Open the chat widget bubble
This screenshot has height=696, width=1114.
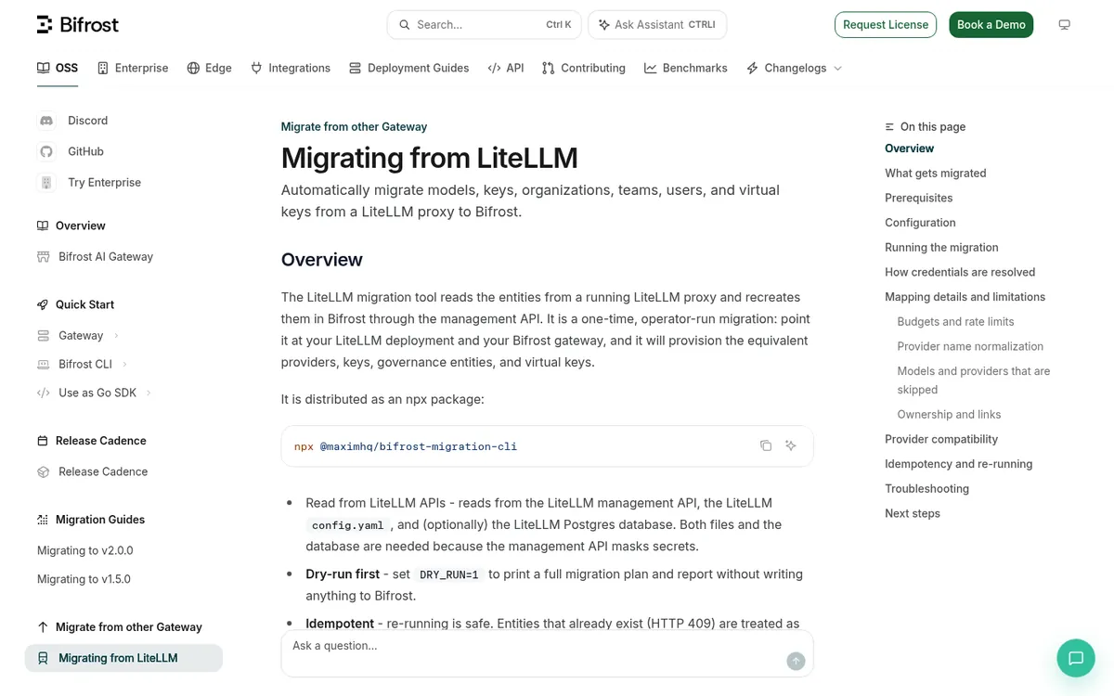click(x=1076, y=659)
